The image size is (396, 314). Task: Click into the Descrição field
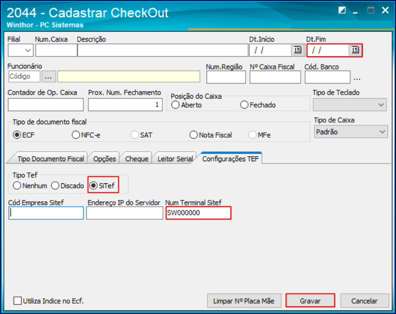[162, 50]
